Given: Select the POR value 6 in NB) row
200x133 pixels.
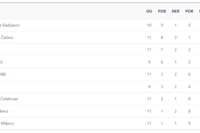Looking at the screenshot, I should (x=189, y=74).
